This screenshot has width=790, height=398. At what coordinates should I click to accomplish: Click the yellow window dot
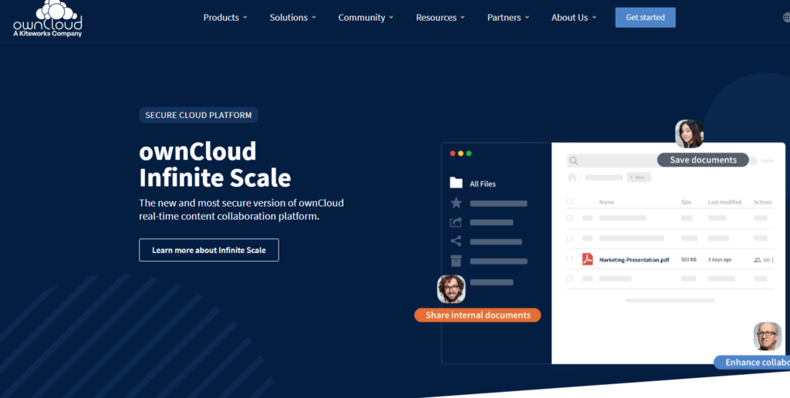(461, 153)
